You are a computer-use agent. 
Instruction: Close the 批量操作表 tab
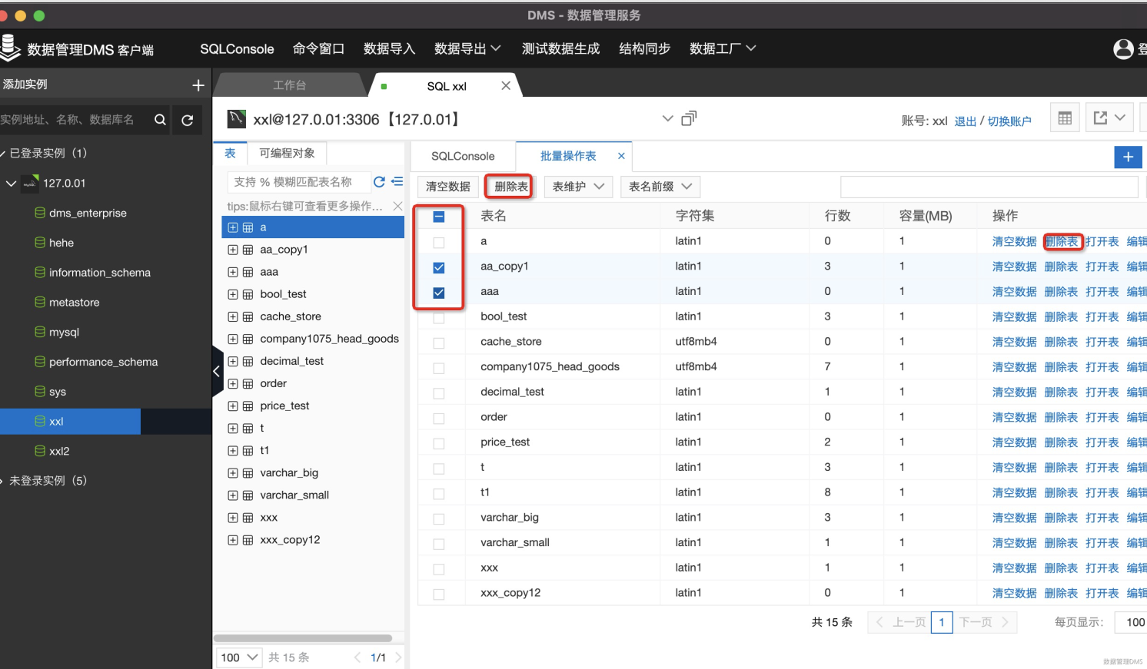621,156
